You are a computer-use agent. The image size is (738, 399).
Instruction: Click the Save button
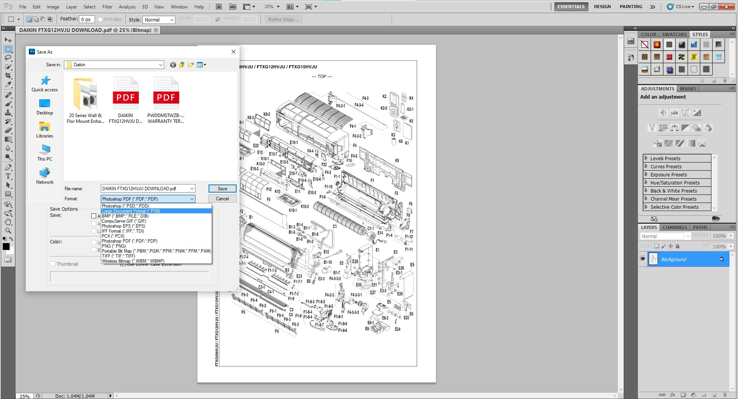222,189
